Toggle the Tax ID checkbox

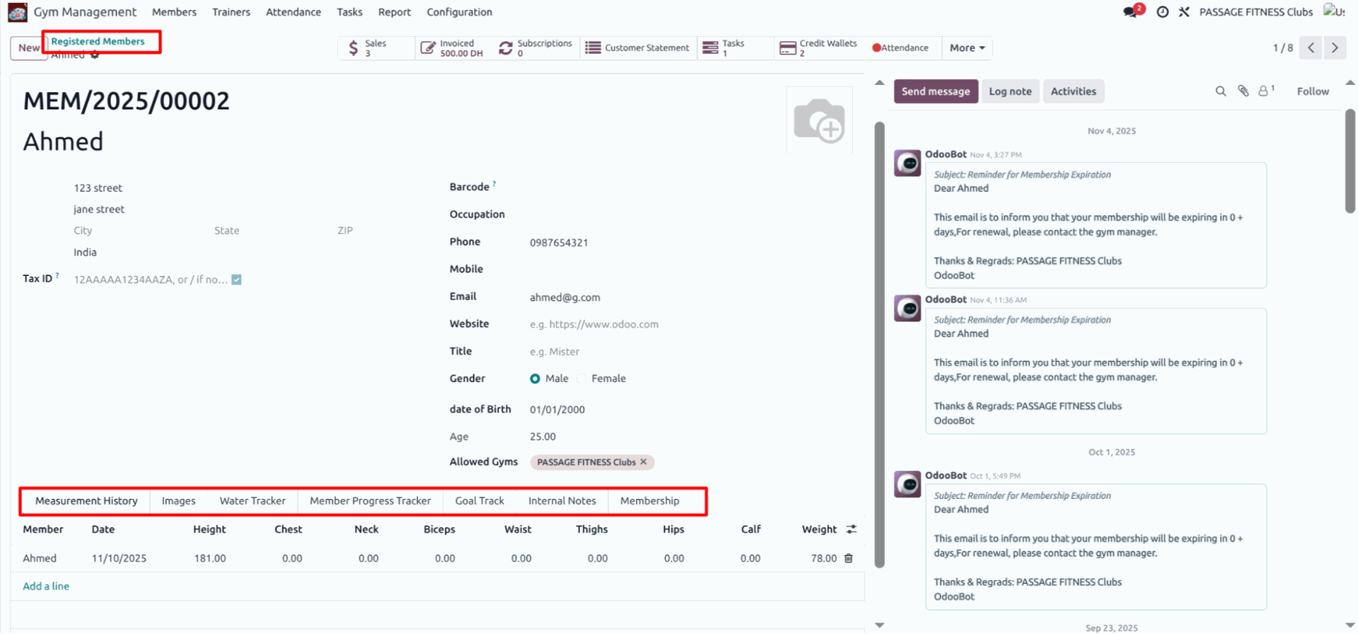tap(236, 279)
